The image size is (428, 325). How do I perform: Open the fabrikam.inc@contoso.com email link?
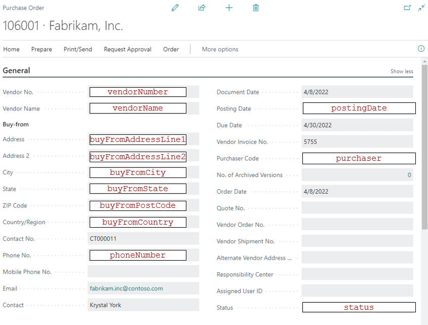tap(127, 288)
